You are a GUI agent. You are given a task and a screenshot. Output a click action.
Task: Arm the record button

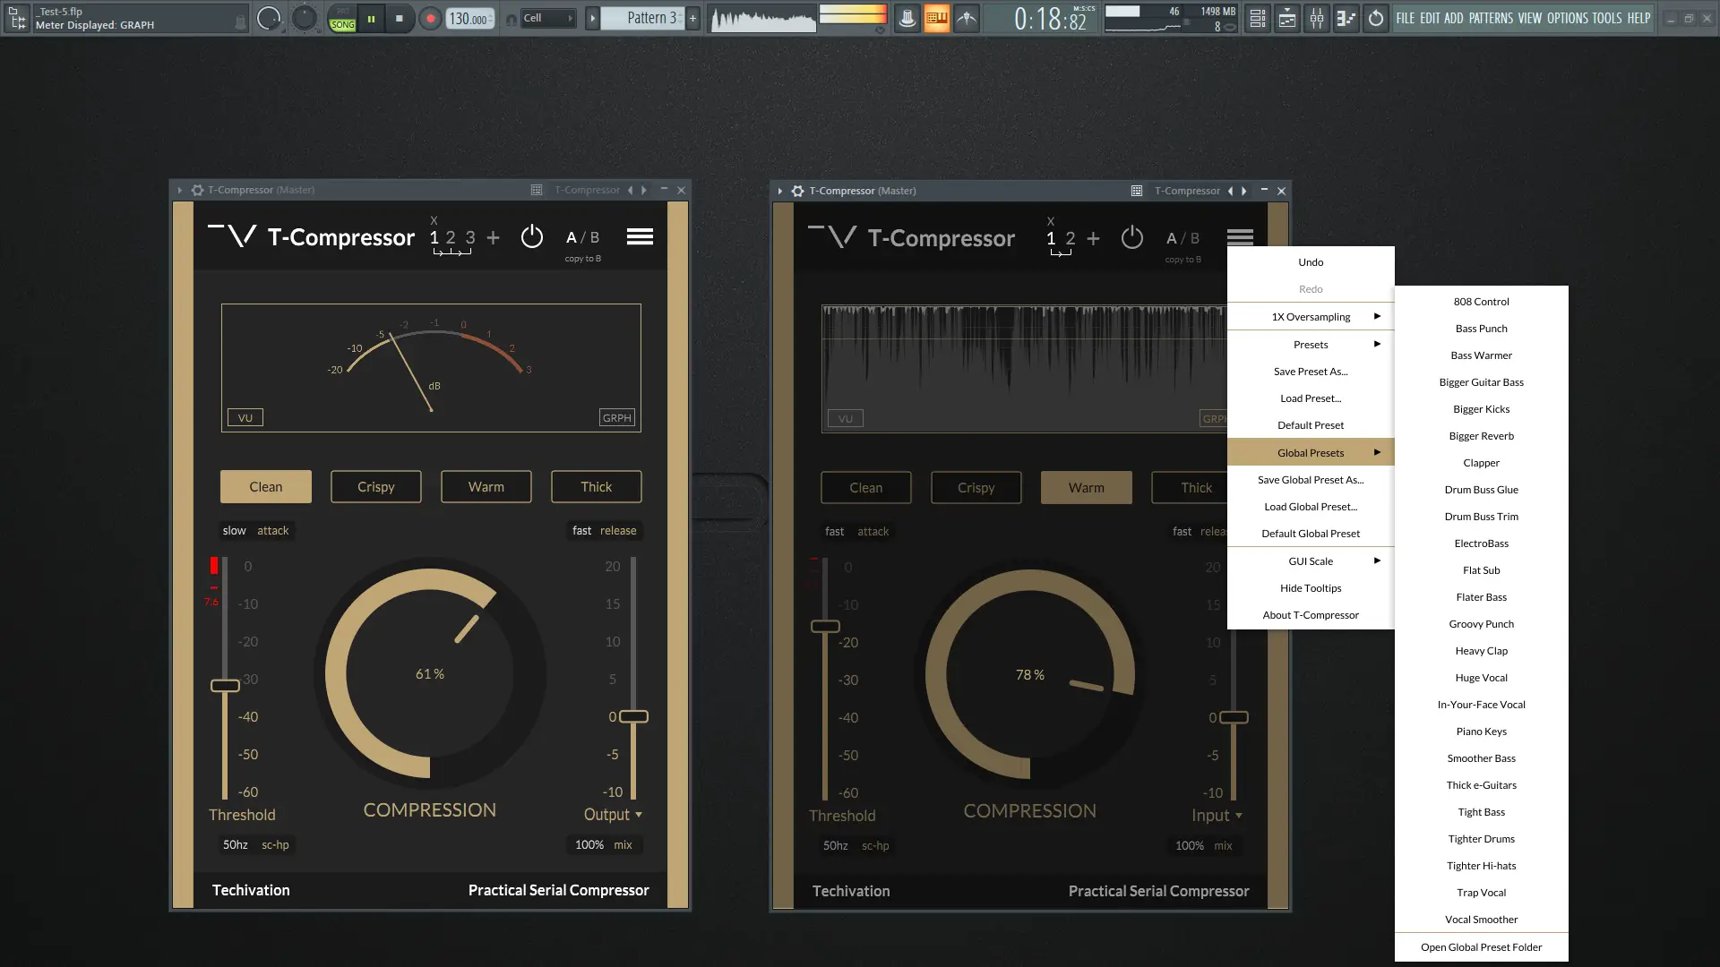[430, 18]
